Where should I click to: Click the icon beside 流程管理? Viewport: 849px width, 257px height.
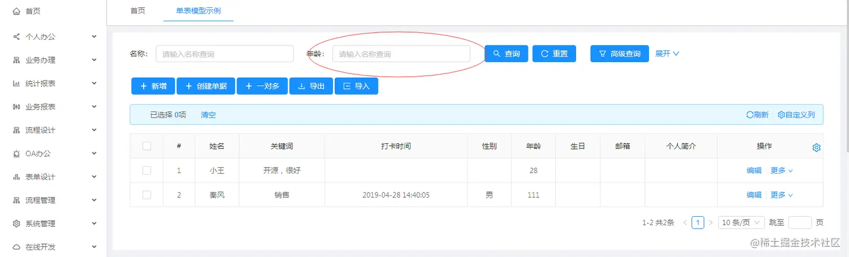[x=16, y=200]
